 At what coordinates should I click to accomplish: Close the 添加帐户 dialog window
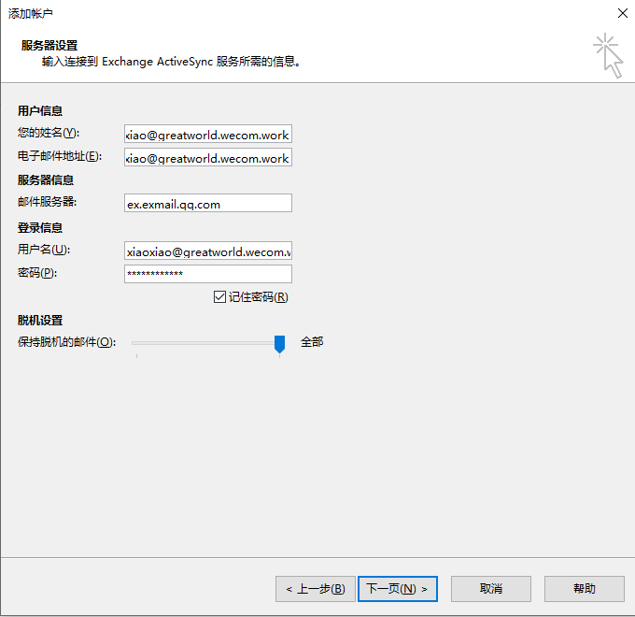click(x=621, y=13)
